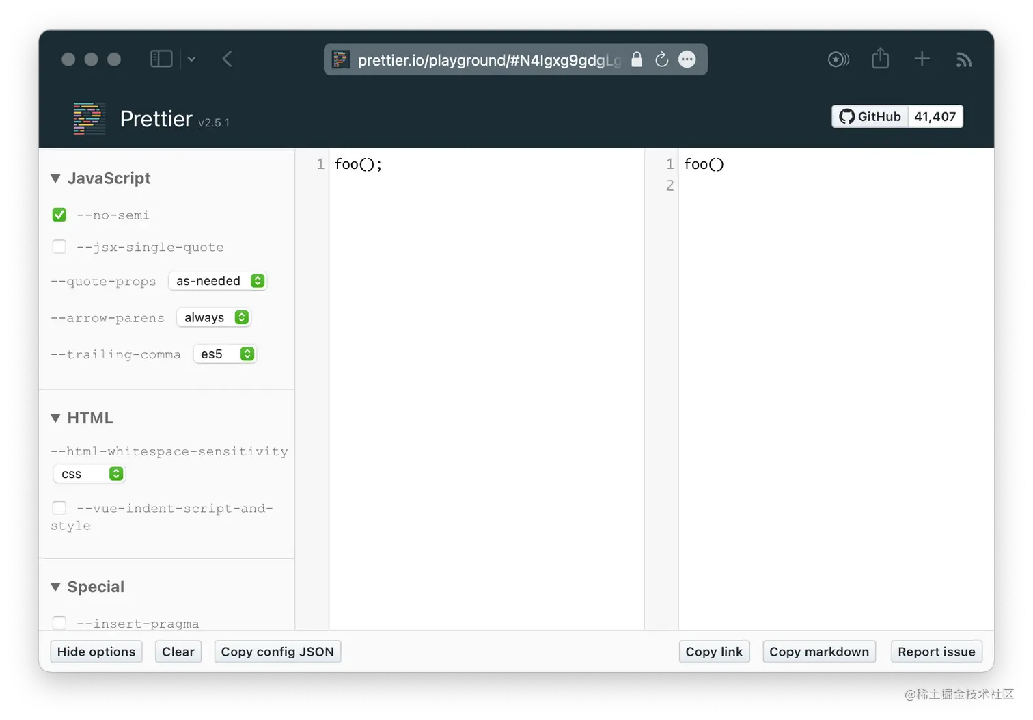Click the output code line foo()
This screenshot has width=1033, height=720.
pos(704,164)
